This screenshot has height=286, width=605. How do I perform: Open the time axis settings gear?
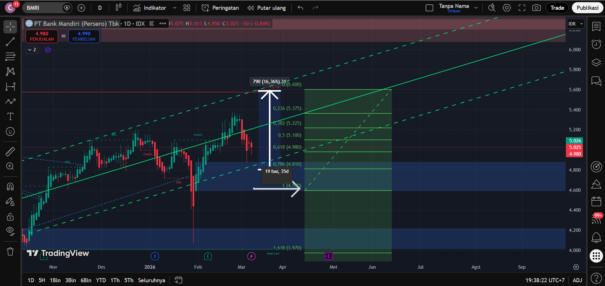click(x=576, y=267)
